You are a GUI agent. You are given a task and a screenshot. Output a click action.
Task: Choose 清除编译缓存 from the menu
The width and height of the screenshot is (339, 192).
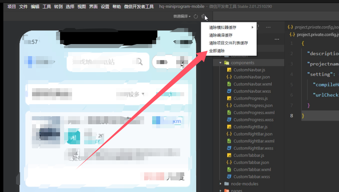tap(229, 35)
